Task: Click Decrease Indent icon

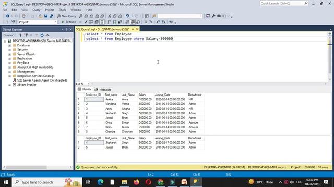Action: pos(158,22)
